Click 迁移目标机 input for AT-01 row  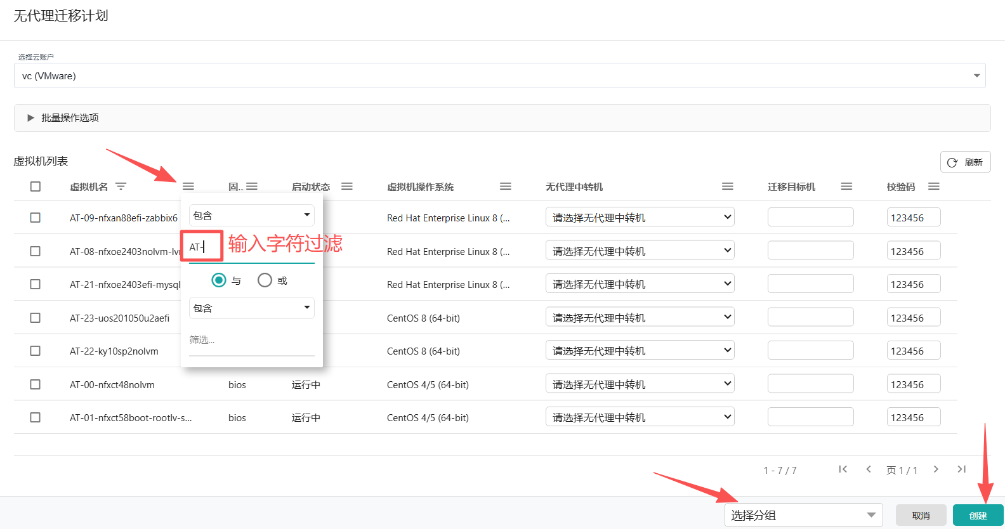coord(811,417)
